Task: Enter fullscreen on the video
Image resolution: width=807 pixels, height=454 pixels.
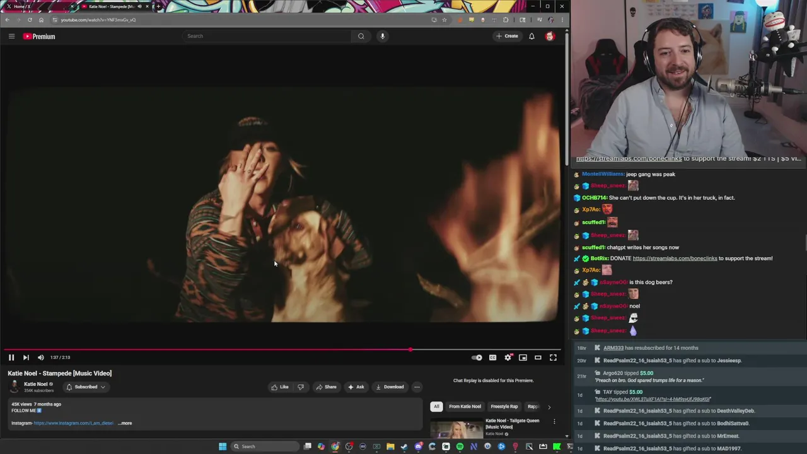Action: coord(553,358)
